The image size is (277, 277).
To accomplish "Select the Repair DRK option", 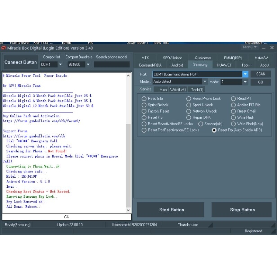I will click(189, 117).
